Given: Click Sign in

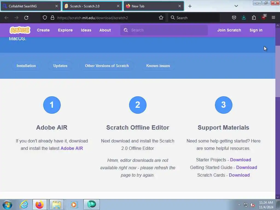Looking at the screenshot, I should tap(256, 30).
